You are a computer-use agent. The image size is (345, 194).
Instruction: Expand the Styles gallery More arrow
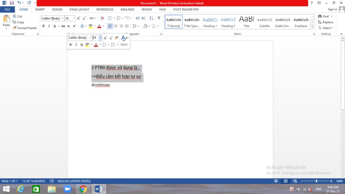pyautogui.click(x=312, y=27)
